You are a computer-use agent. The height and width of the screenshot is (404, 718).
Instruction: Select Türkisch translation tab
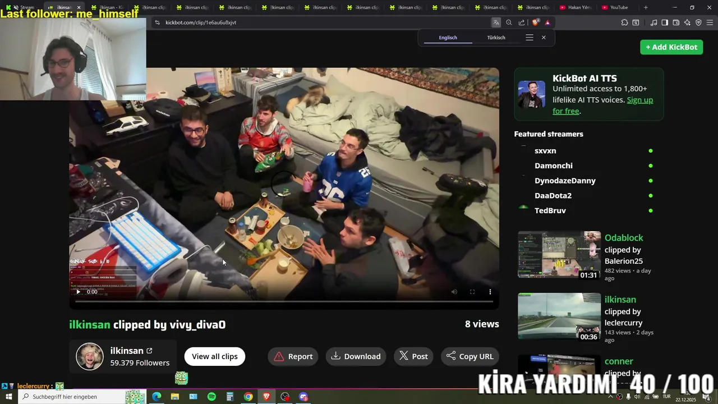tap(496, 38)
